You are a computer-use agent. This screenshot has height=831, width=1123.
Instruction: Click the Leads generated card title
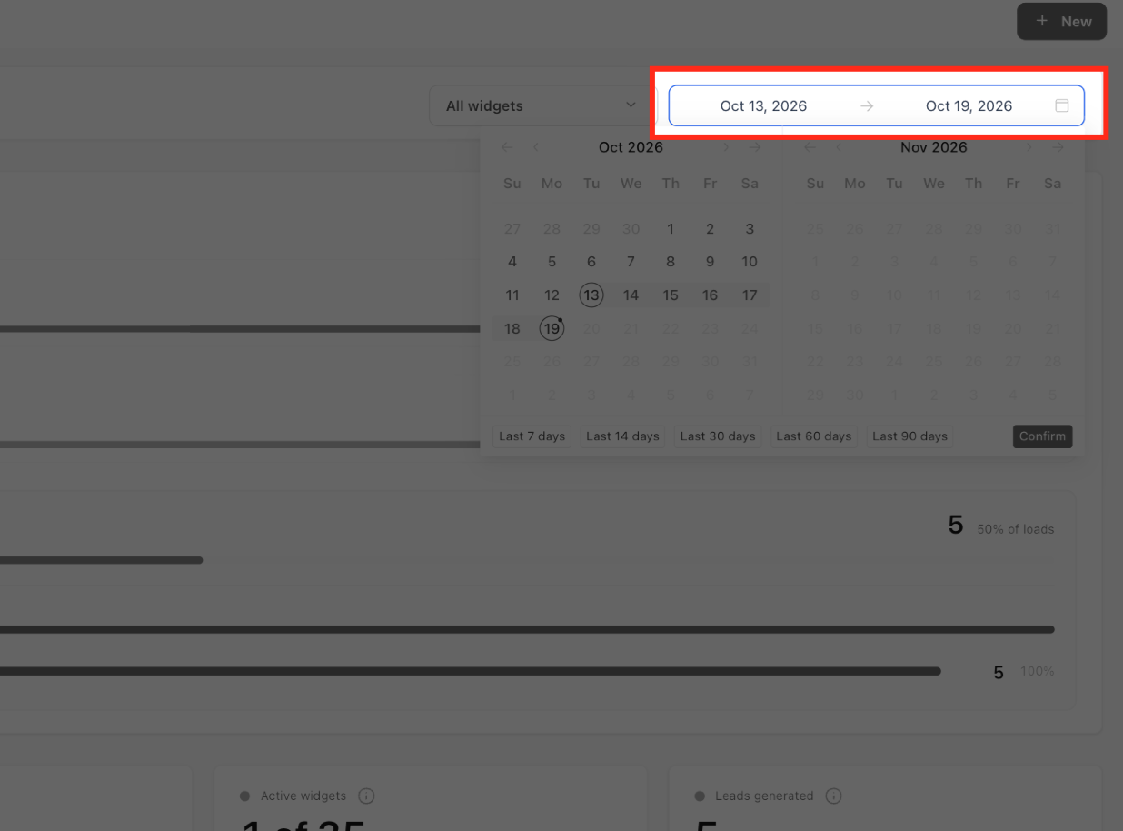coord(764,796)
